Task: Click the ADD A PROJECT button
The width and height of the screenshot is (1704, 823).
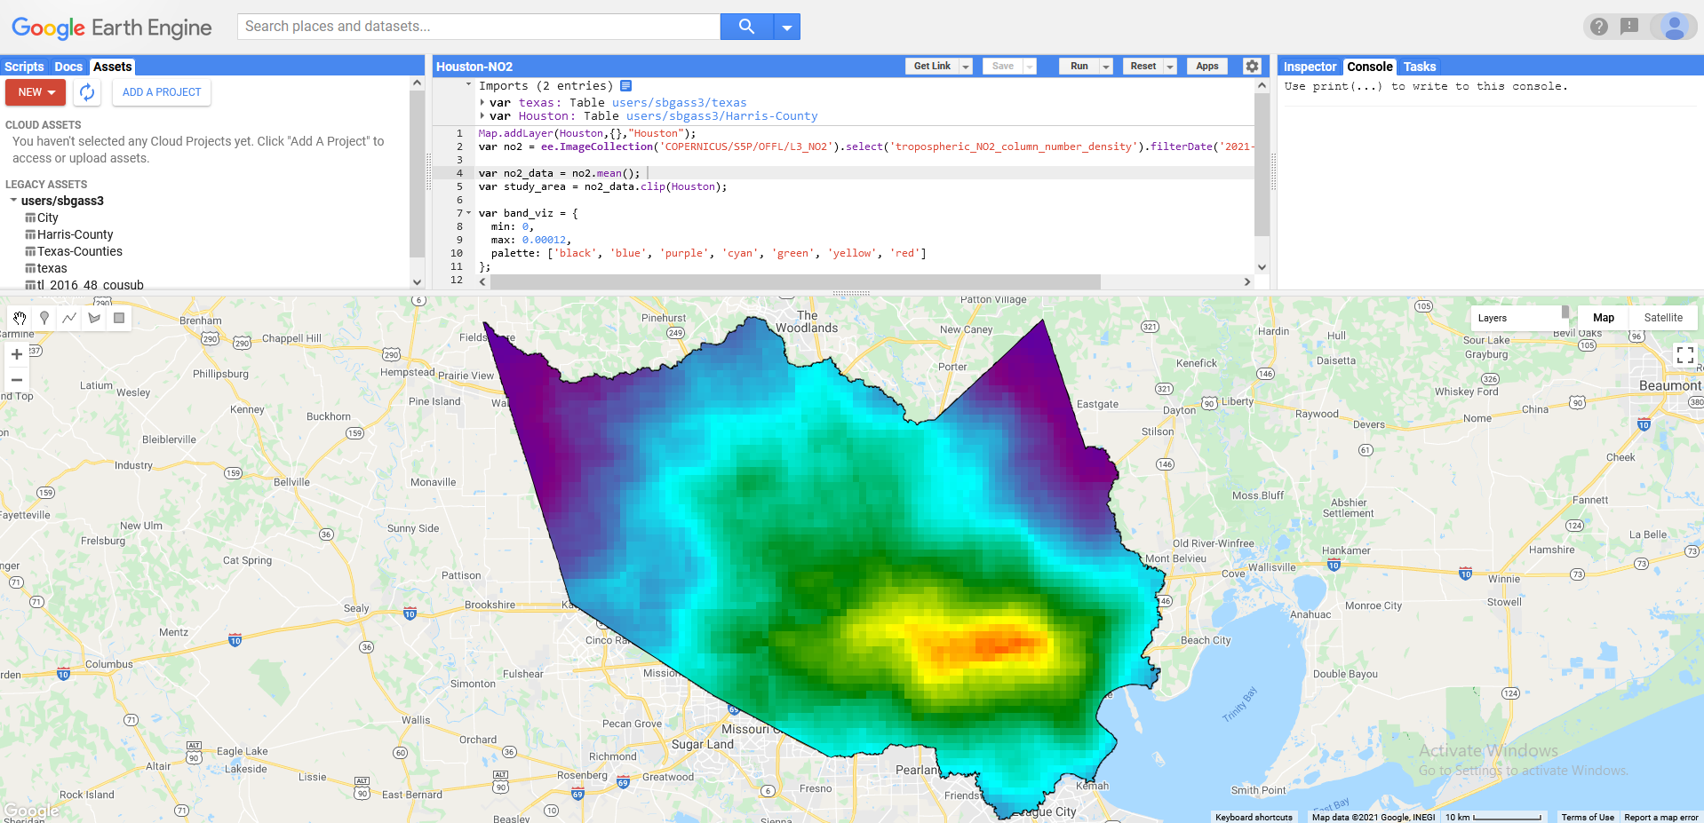Action: pyautogui.click(x=161, y=91)
